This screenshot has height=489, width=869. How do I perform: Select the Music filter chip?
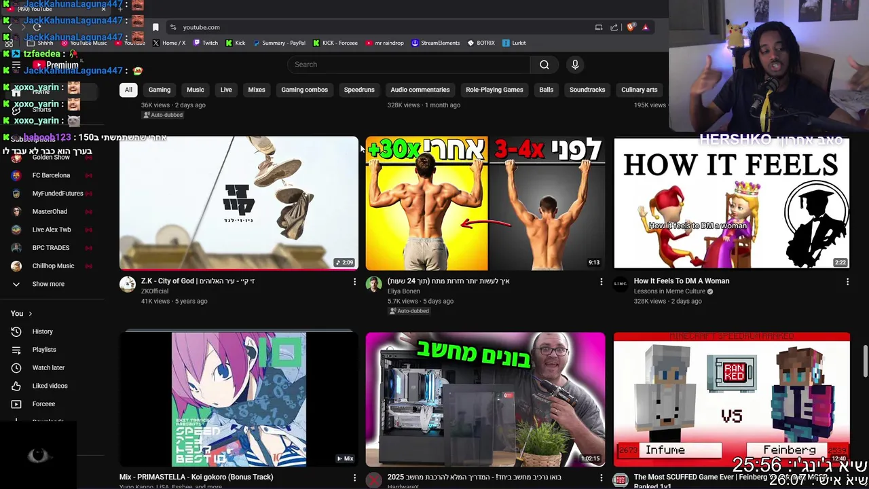[196, 90]
